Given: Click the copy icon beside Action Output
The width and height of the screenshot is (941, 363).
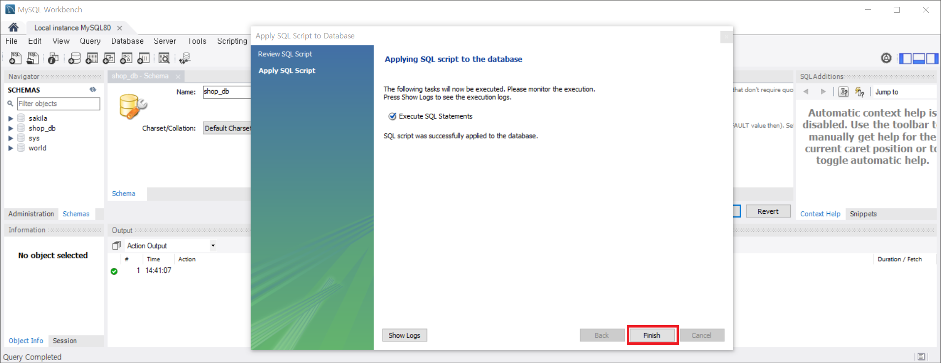Looking at the screenshot, I should click(x=116, y=245).
